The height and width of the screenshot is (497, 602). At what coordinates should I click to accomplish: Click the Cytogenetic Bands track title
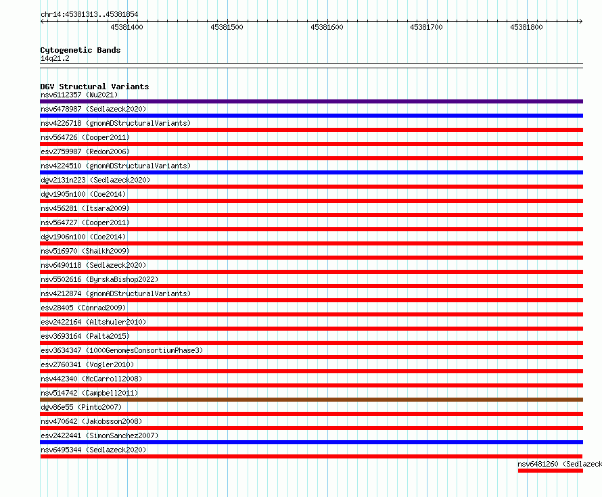point(80,50)
